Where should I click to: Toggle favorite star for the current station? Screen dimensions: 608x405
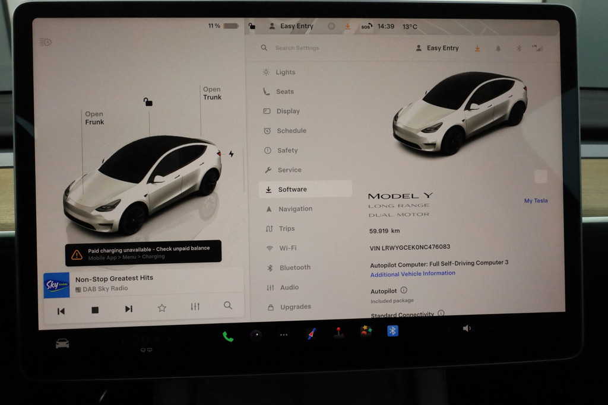point(161,308)
